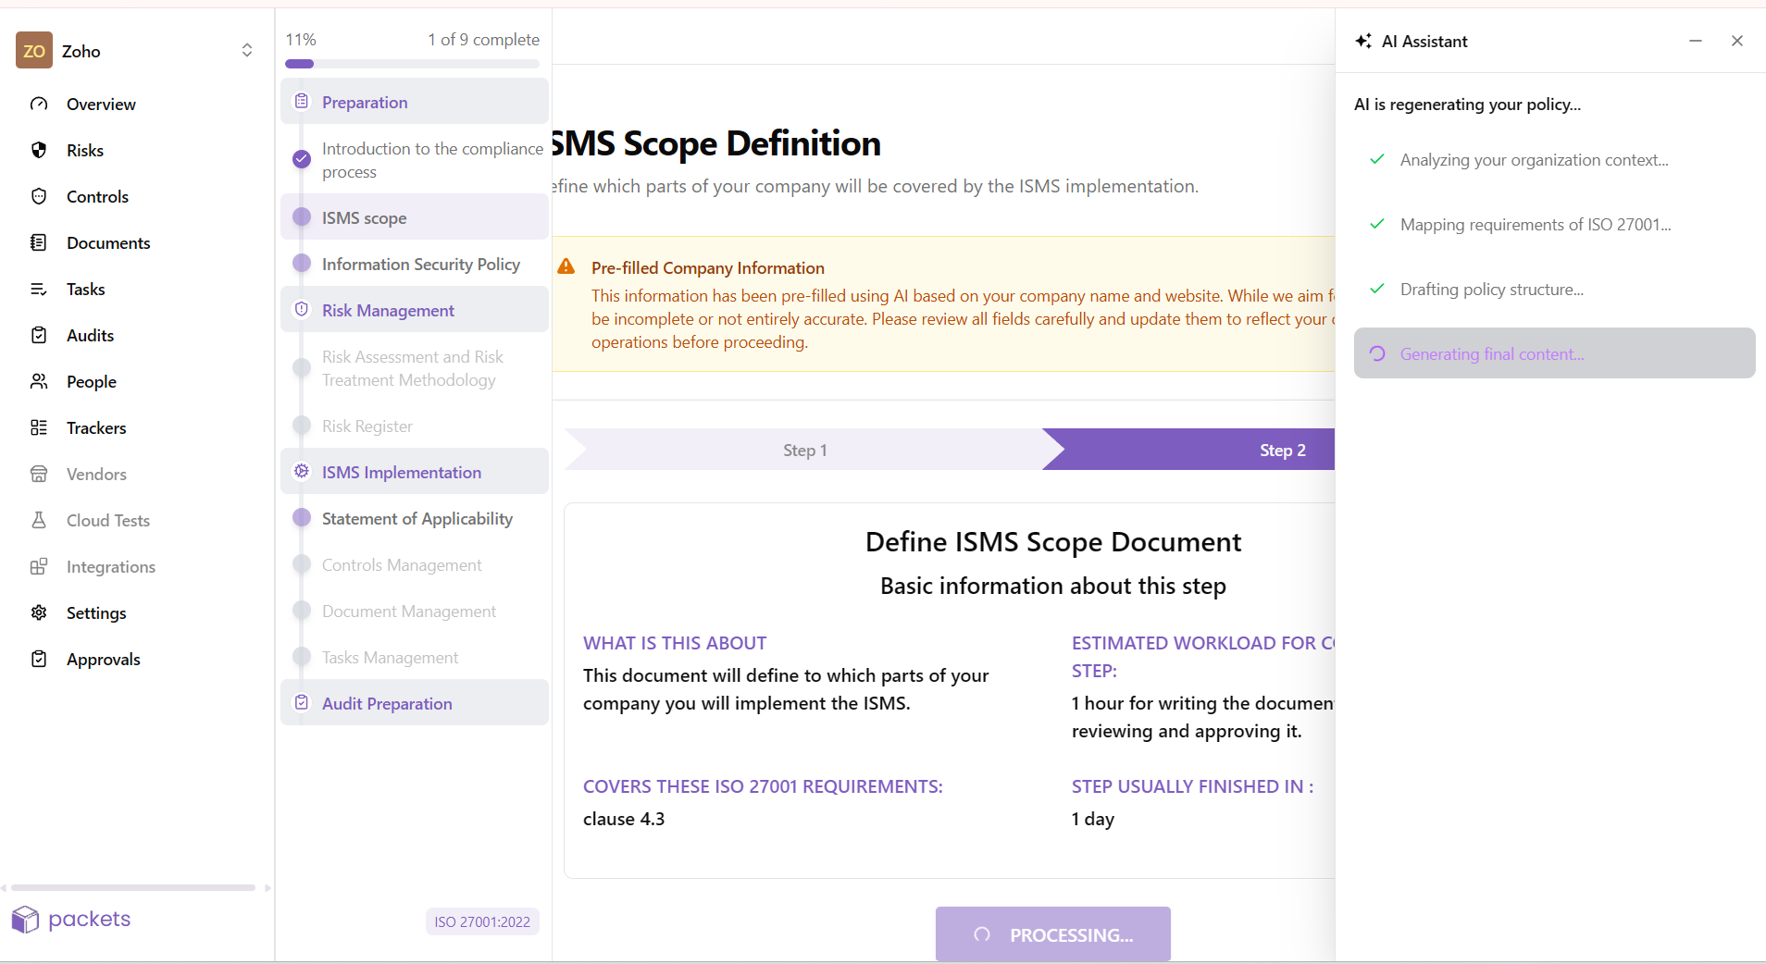Image resolution: width=1766 pixels, height=964 pixels.
Task: Click the PROCESSING button
Action: [1052, 934]
